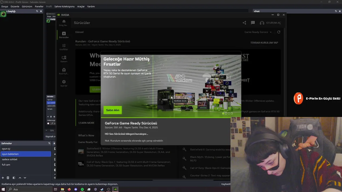The height and width of the screenshot is (192, 342).
Task: Open the Düzenle menu
Action: [x=15, y=6]
